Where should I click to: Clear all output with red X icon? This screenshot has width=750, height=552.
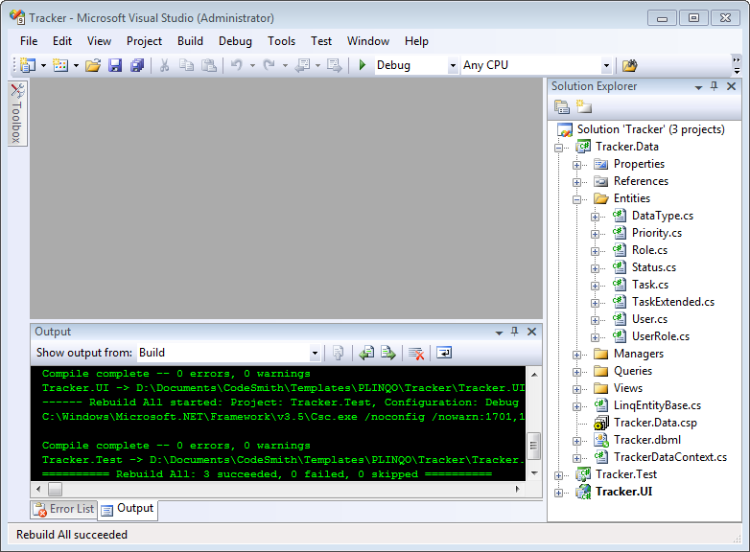[416, 354]
